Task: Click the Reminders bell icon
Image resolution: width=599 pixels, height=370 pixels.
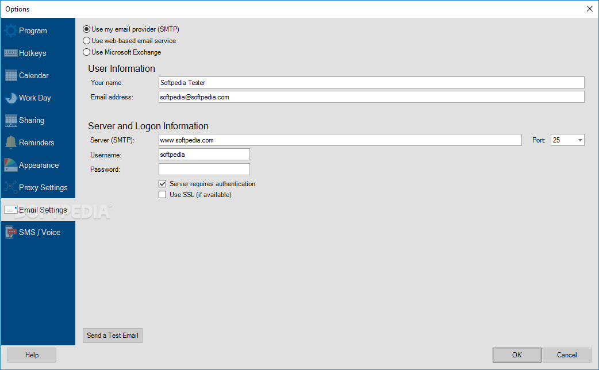Action: [10, 142]
